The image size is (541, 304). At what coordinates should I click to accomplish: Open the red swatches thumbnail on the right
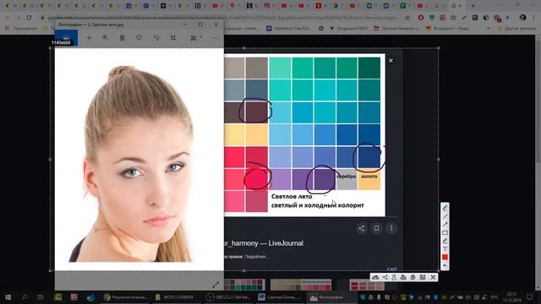[367, 285]
